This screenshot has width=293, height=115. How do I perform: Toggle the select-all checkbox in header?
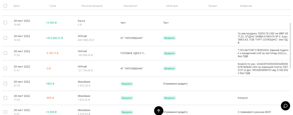(x=5, y=6)
